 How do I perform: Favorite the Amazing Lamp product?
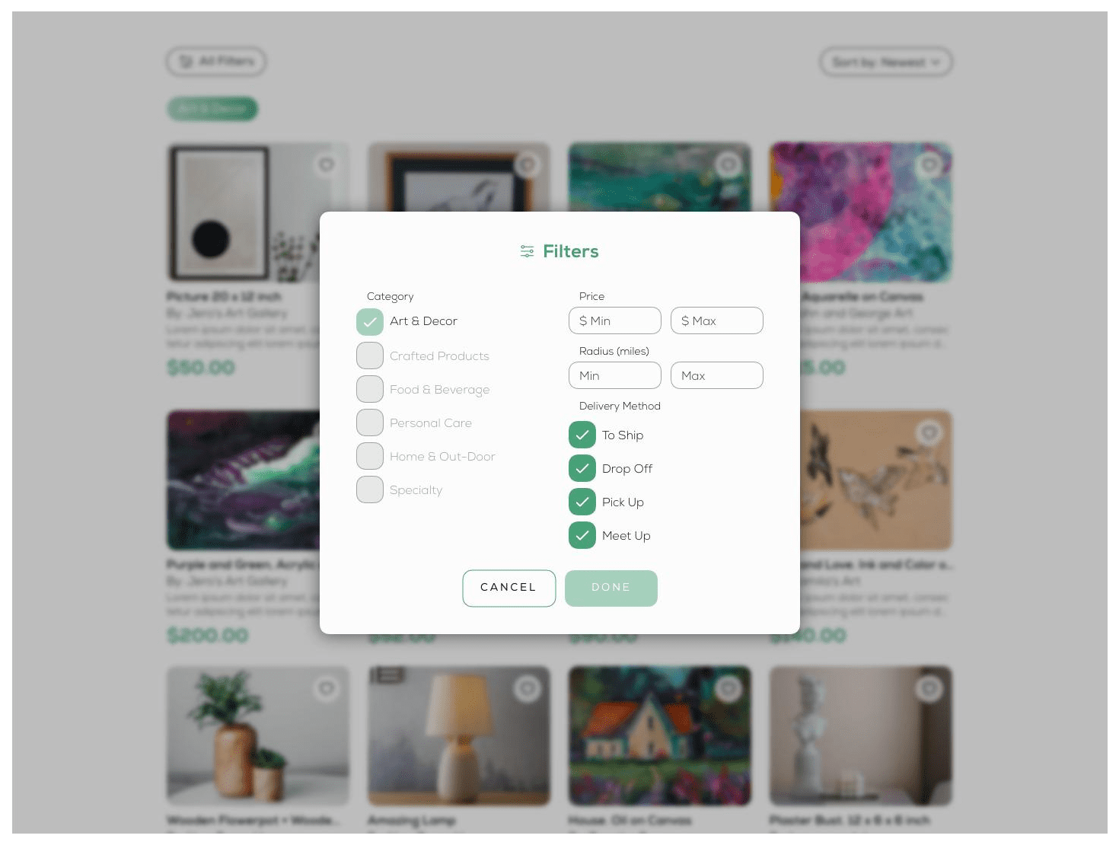[x=528, y=689]
